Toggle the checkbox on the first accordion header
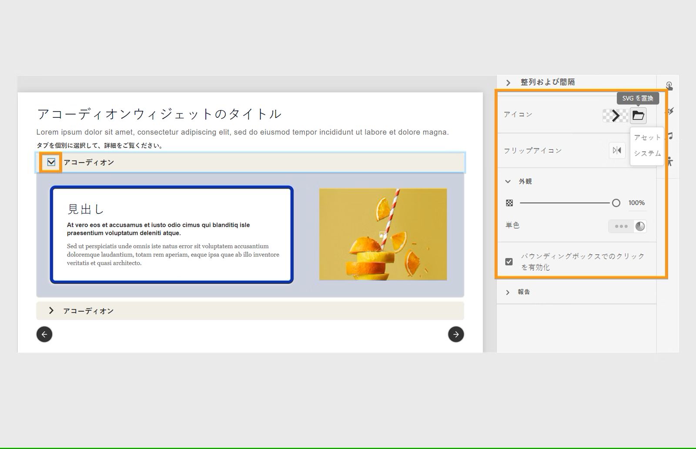 click(x=52, y=162)
